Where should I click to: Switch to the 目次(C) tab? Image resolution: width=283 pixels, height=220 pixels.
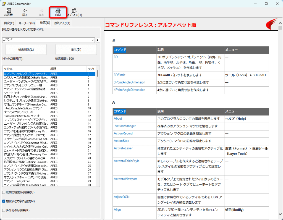tap(9, 23)
